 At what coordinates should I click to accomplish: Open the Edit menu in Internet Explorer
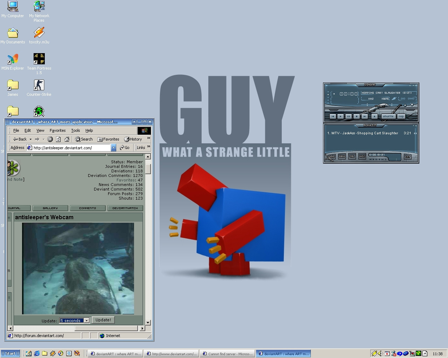[28, 130]
